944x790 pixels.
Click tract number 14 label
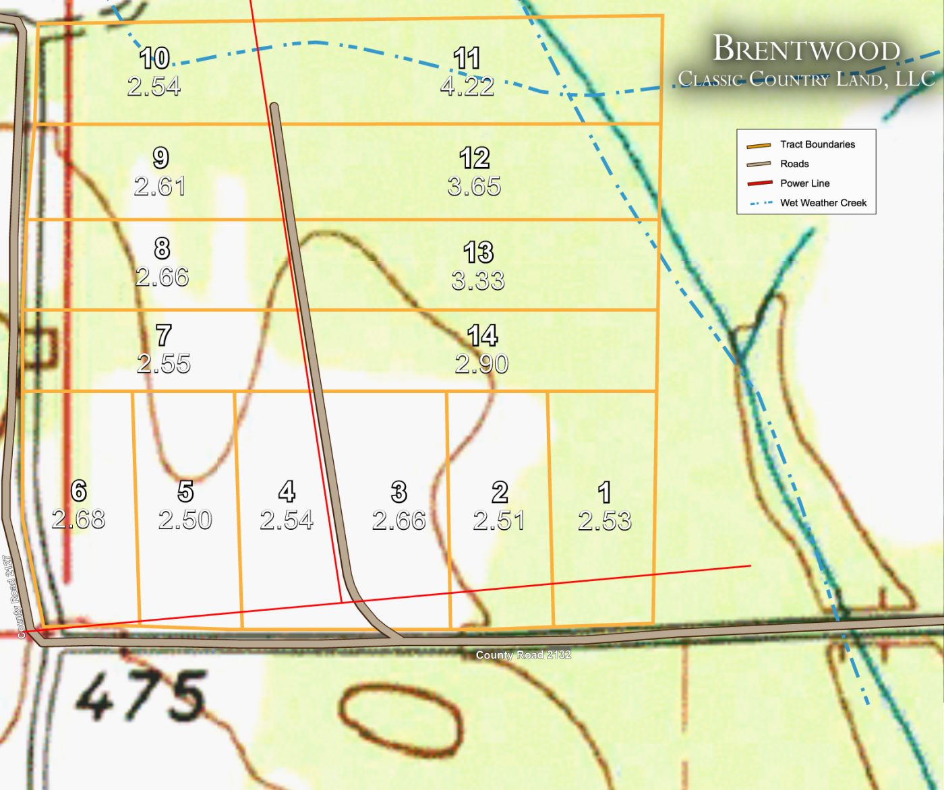tap(482, 336)
